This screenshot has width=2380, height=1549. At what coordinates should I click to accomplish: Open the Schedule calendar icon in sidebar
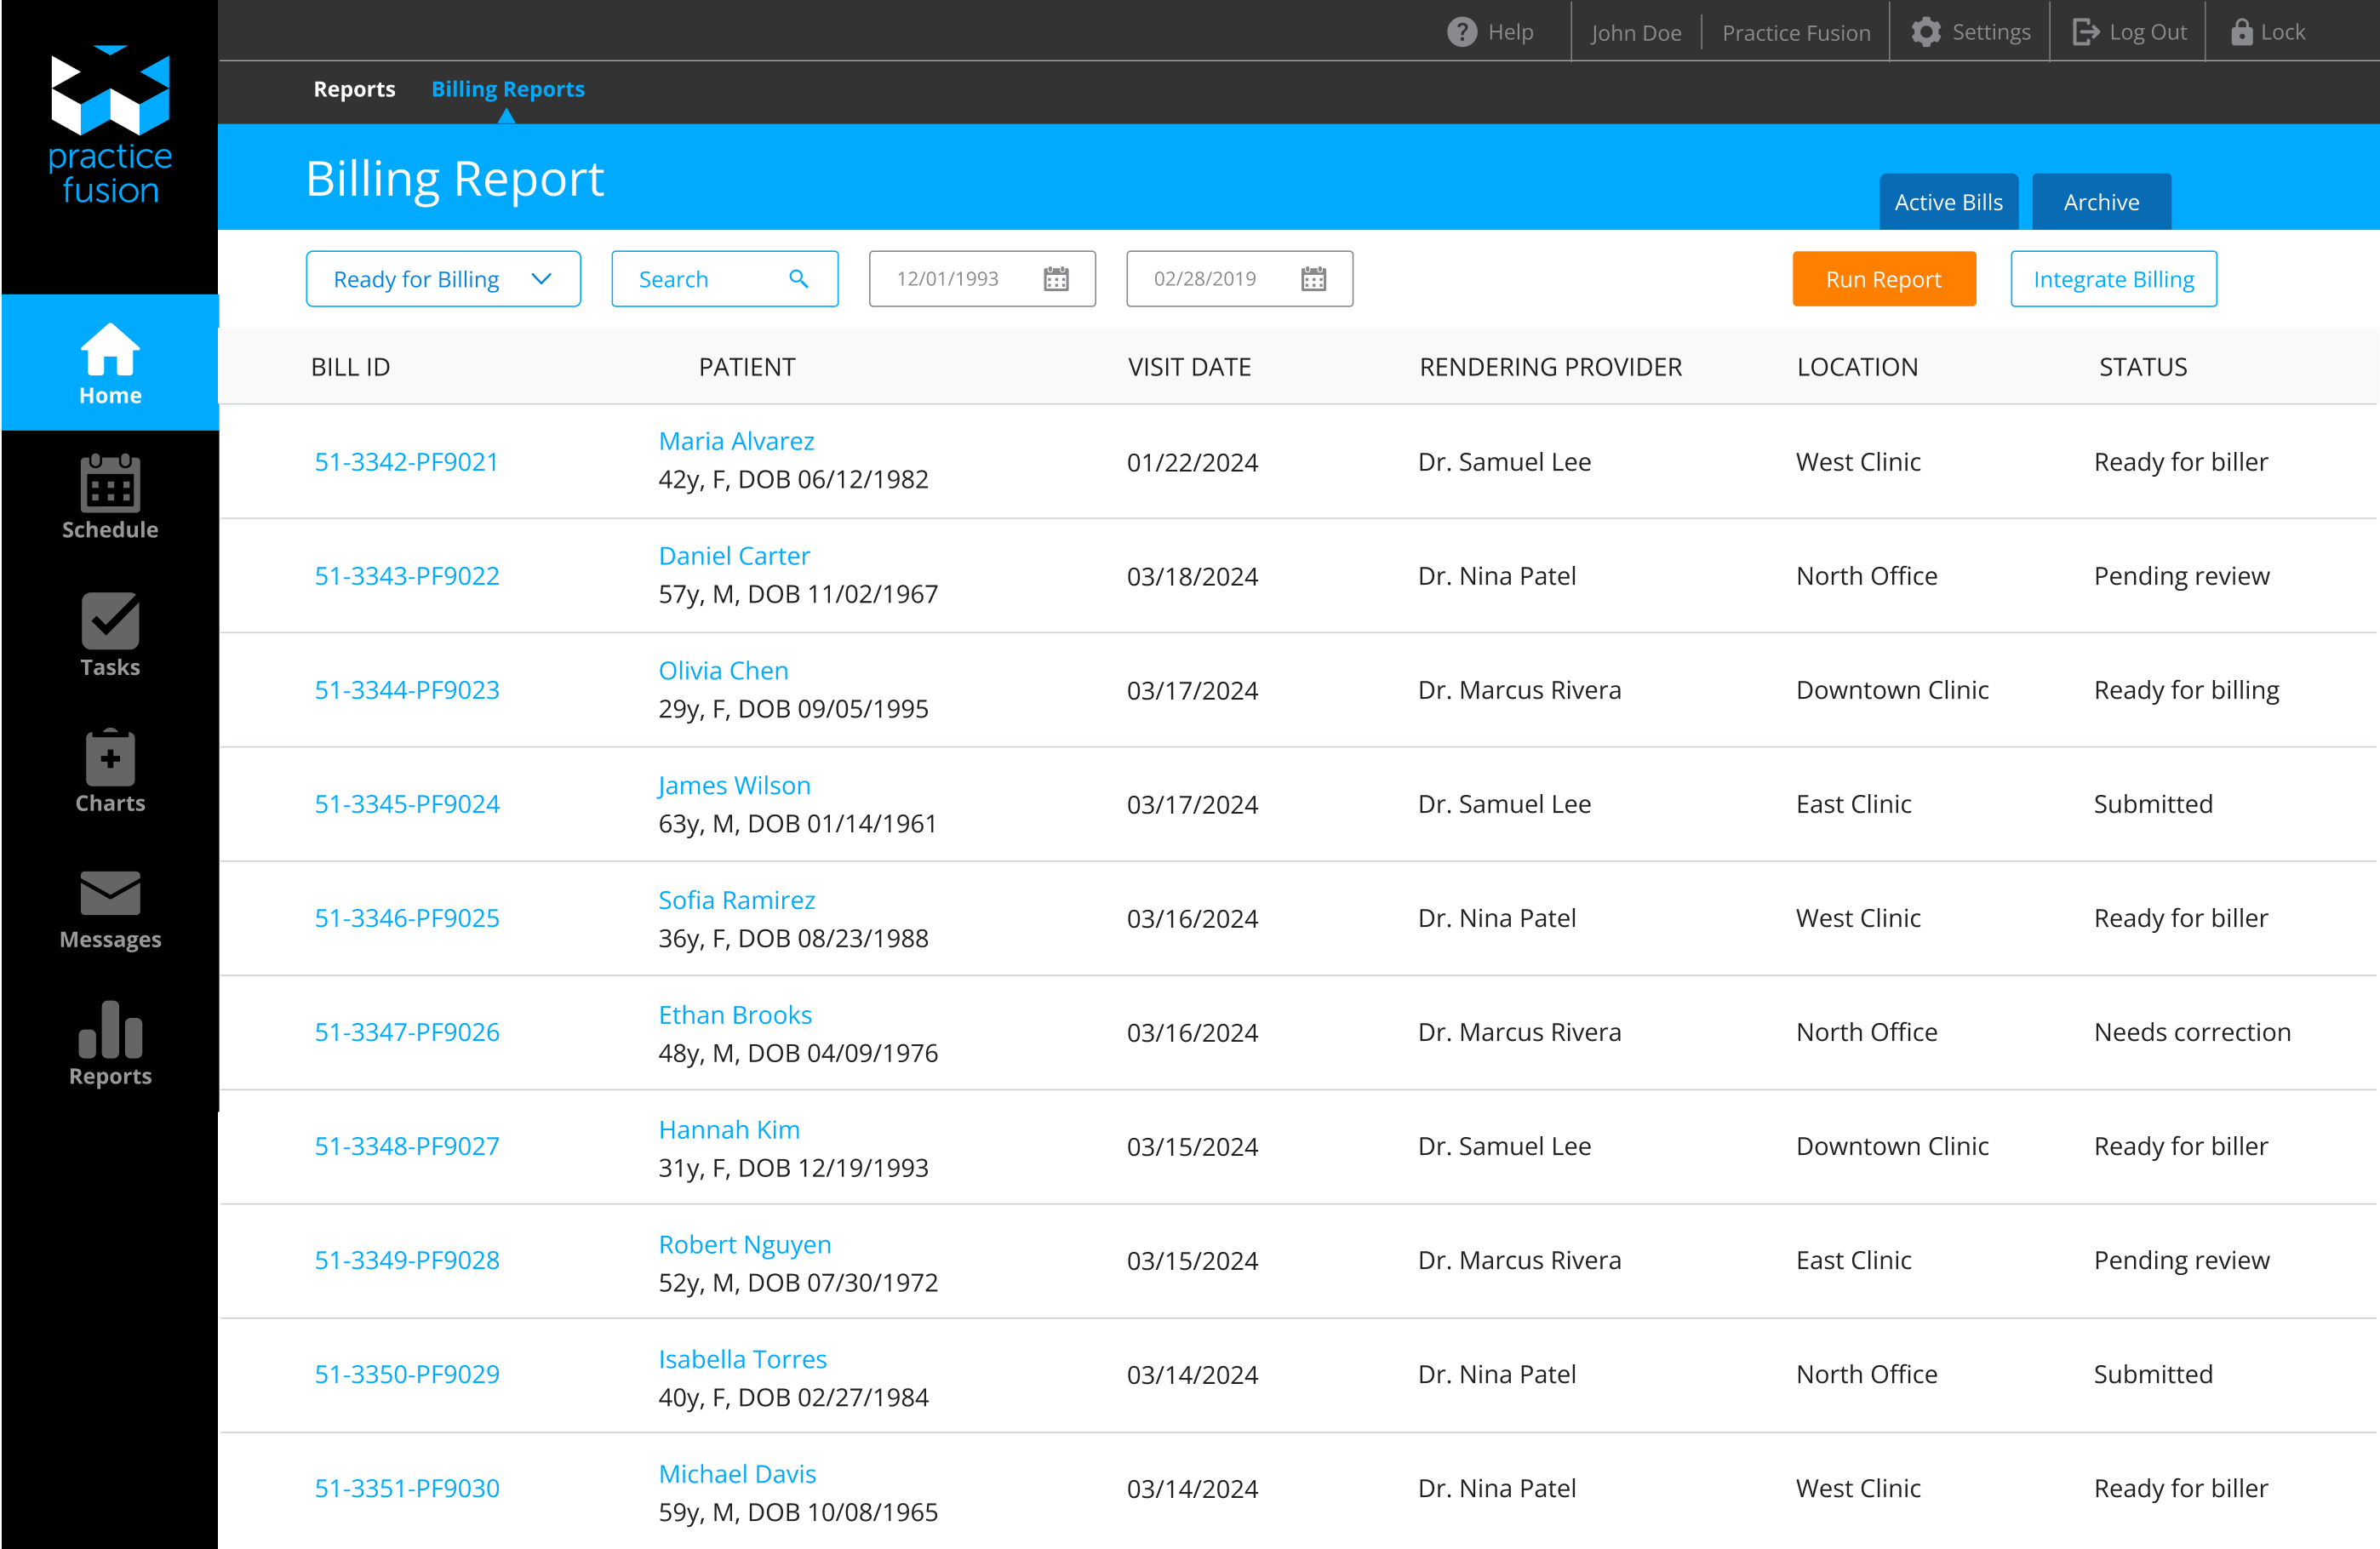(x=110, y=484)
